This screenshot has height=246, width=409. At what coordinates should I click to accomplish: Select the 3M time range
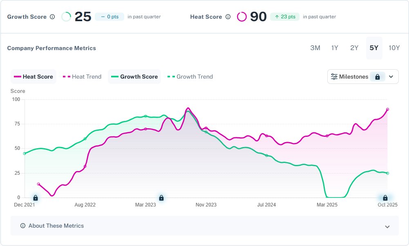[x=315, y=48]
